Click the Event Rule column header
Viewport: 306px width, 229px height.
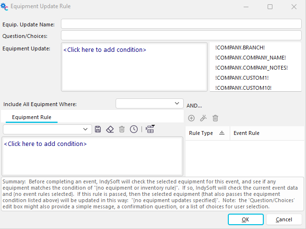[x=247, y=133]
